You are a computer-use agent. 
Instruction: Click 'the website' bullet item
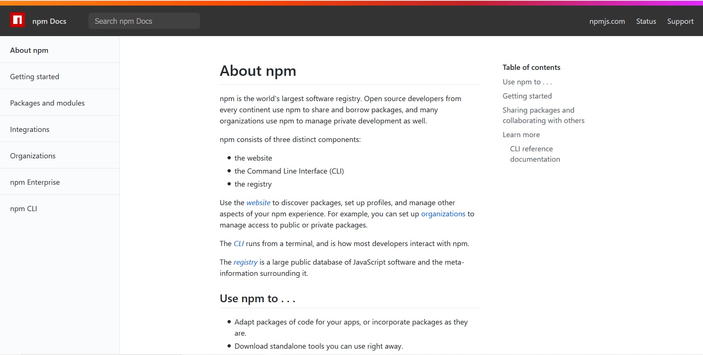pyautogui.click(x=253, y=158)
